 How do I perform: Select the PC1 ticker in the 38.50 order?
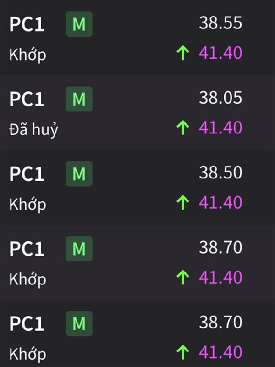click(27, 174)
